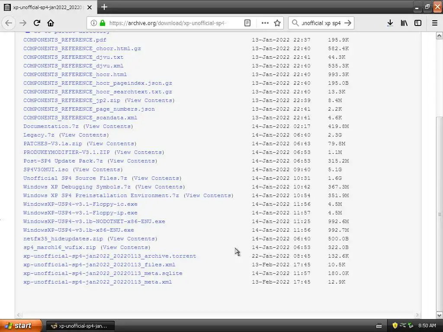443x332 pixels.
Task: Download sp4_march16_wufix.zip
Action: point(60,247)
